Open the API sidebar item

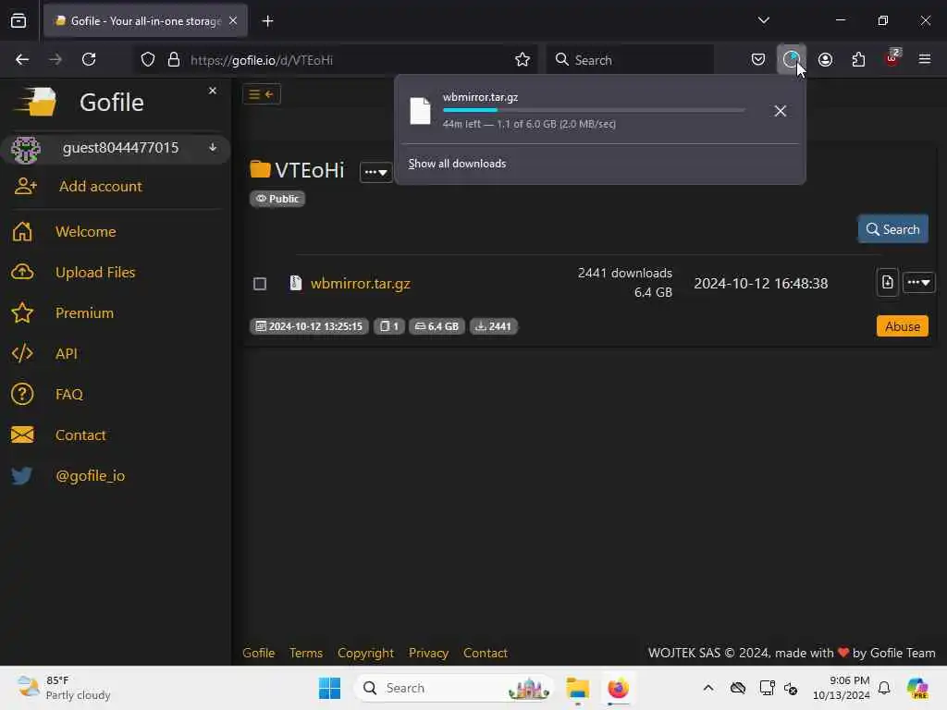pyautogui.click(x=67, y=353)
